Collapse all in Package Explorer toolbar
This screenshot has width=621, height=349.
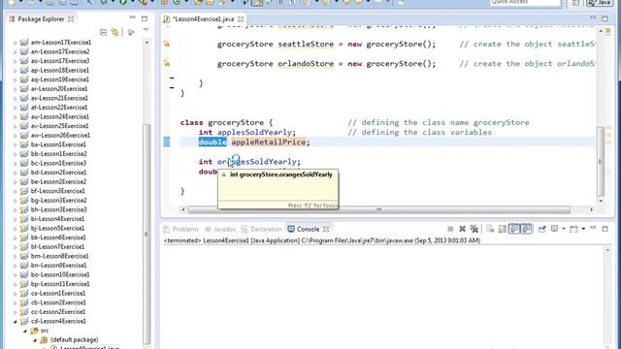[104, 32]
